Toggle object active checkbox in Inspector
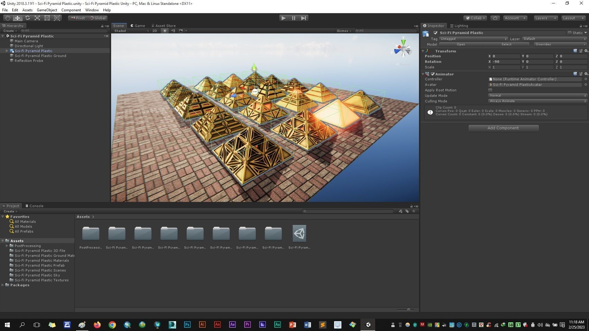Image resolution: width=589 pixels, height=331 pixels. pos(435,33)
